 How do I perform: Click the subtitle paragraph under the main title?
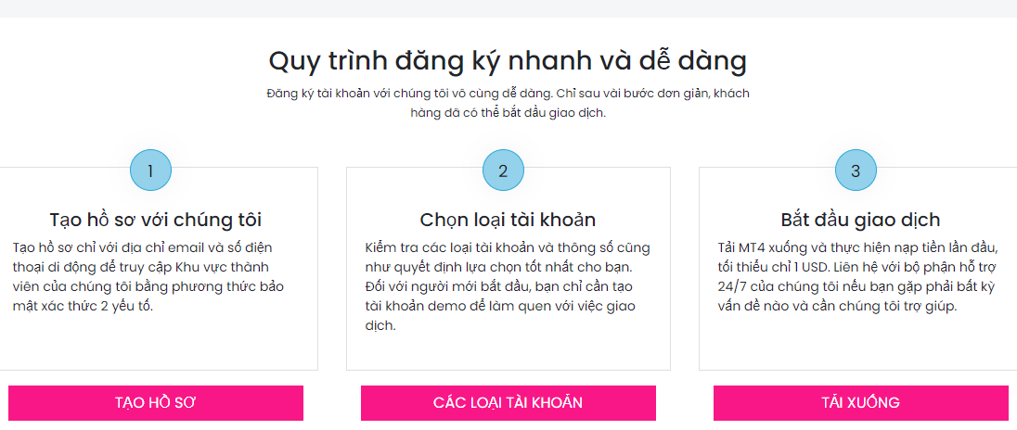tap(508, 103)
